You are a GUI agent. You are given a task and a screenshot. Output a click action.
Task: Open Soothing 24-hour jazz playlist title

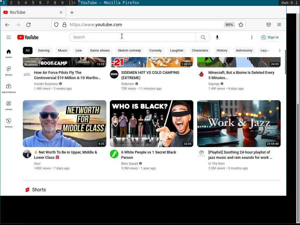click(240, 155)
